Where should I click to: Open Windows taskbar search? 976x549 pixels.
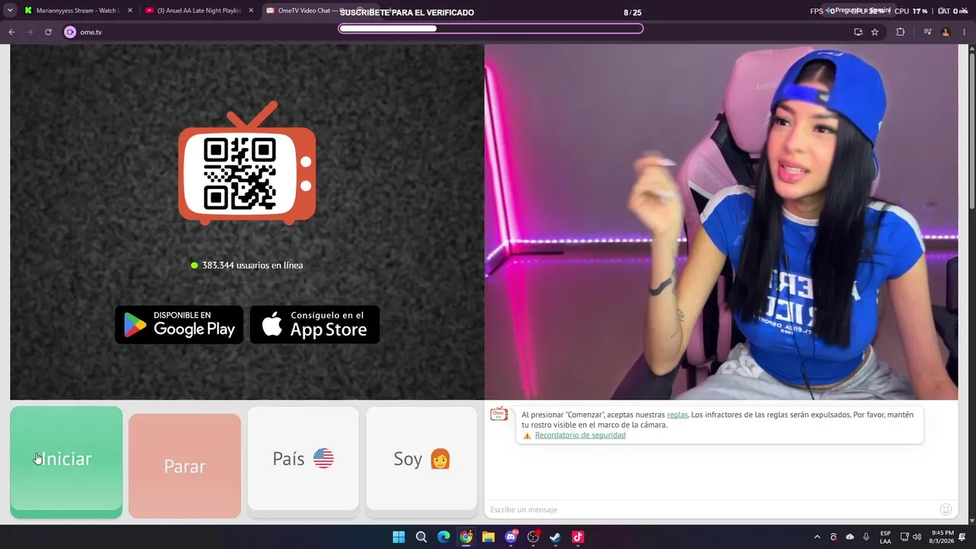[x=421, y=537]
